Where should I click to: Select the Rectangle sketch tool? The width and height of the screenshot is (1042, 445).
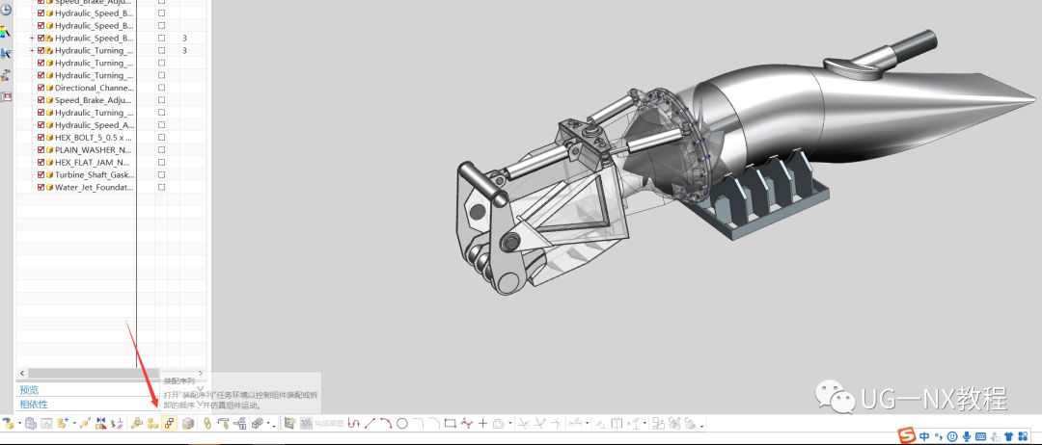click(x=450, y=423)
